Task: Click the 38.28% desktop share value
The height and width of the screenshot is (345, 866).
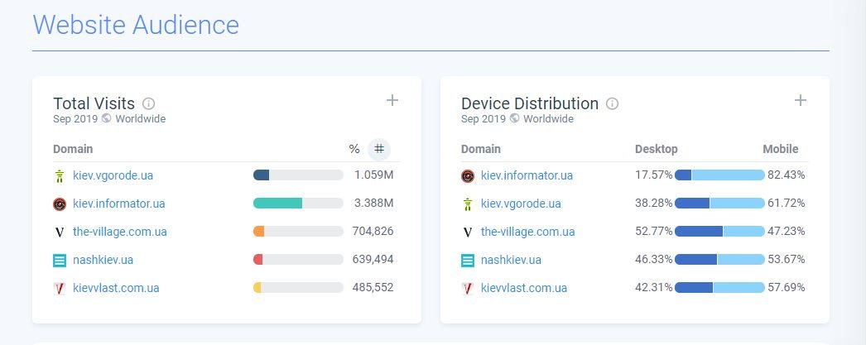Action: click(x=654, y=204)
